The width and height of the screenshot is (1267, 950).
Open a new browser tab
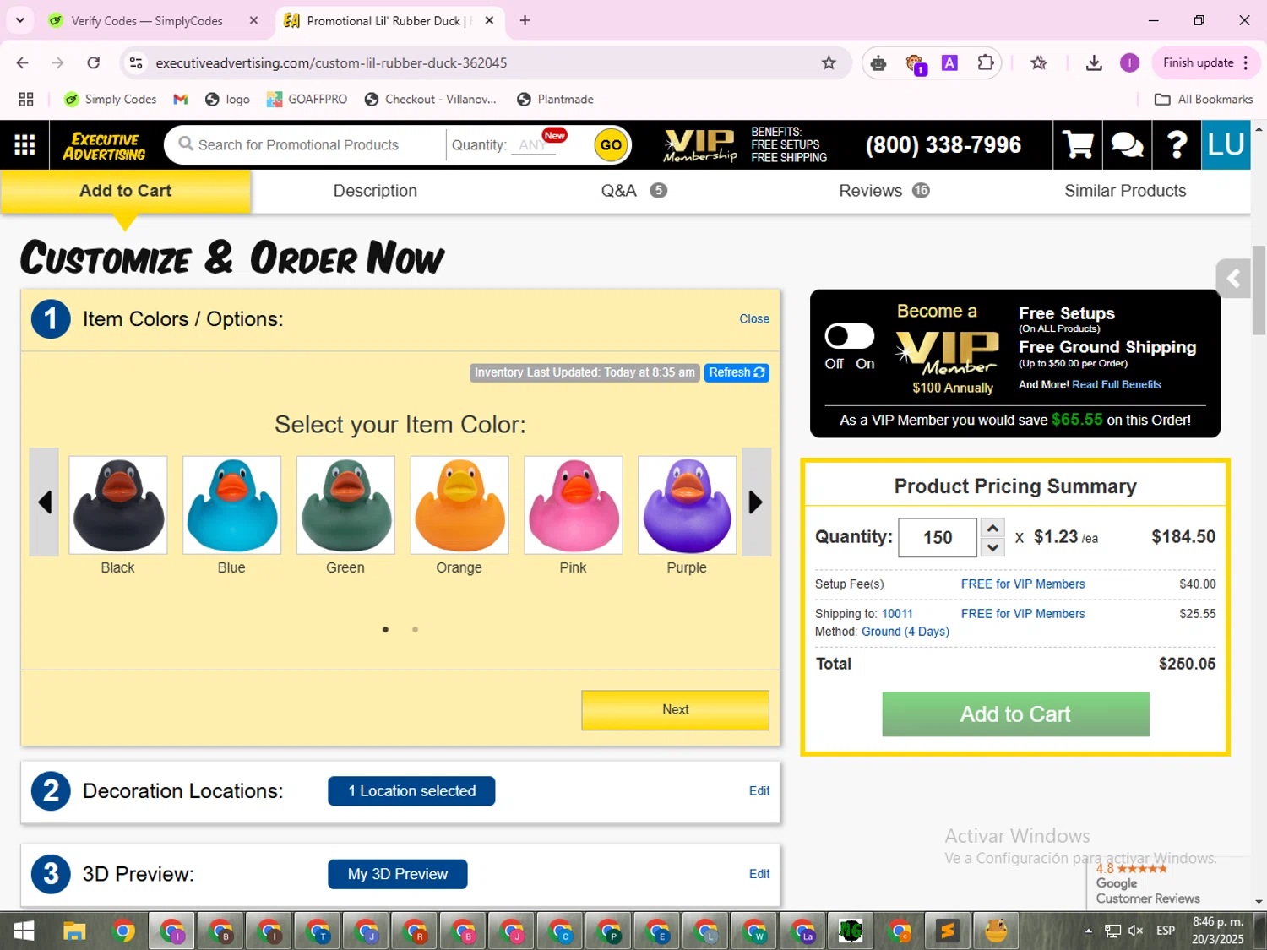tap(525, 20)
